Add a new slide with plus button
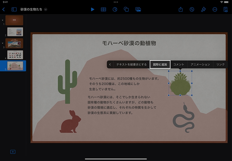The height and width of the screenshot is (161, 232). tap(13, 152)
